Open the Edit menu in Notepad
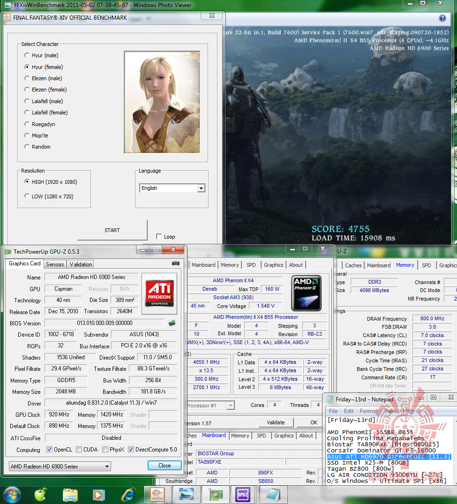 [349, 411]
